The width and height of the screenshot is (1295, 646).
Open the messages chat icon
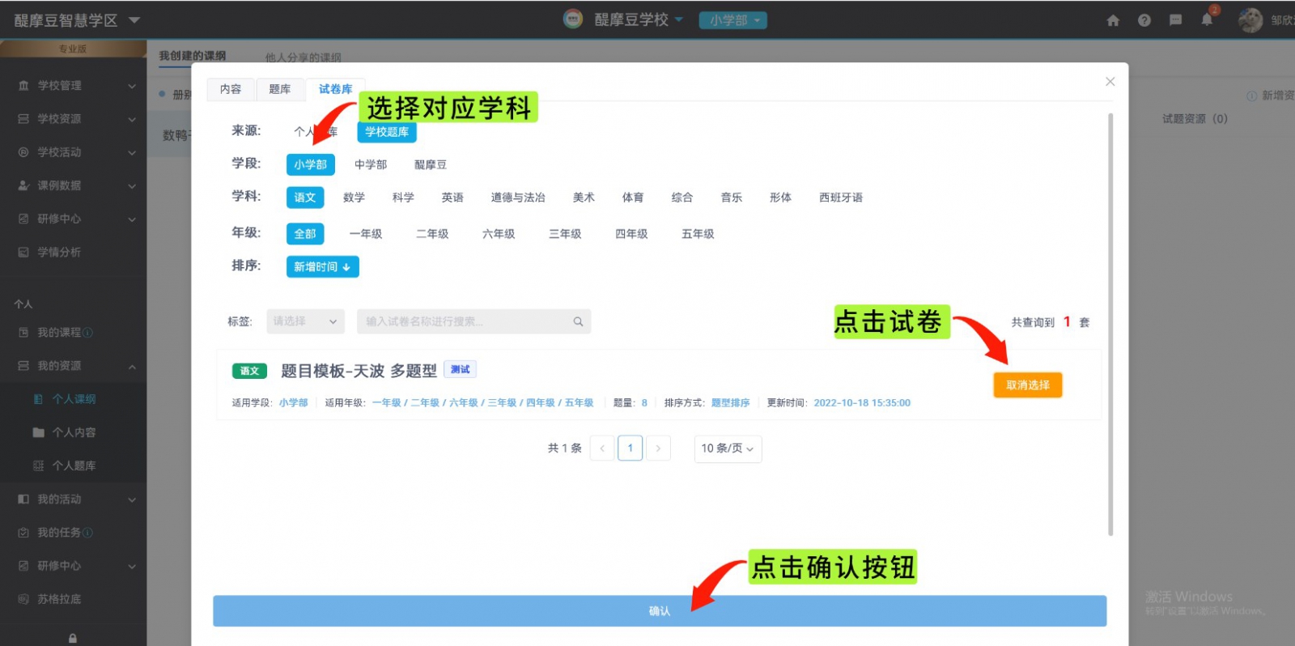(1175, 20)
